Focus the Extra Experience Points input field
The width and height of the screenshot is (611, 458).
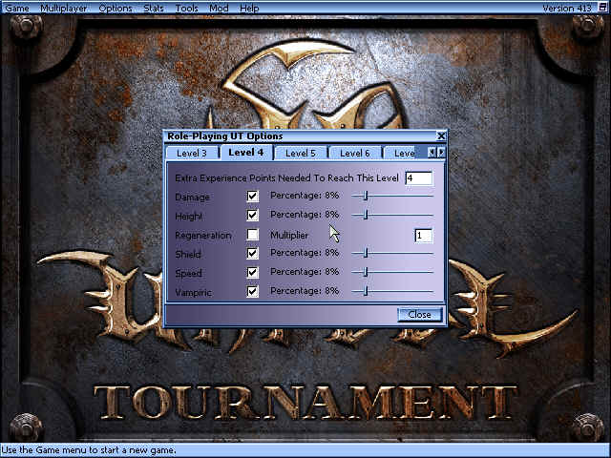click(419, 178)
